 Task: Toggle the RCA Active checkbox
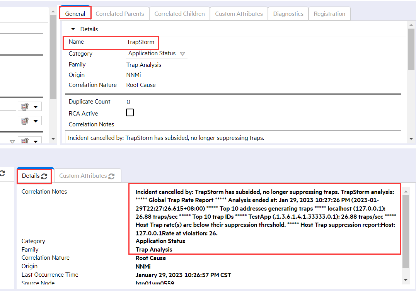click(x=130, y=113)
